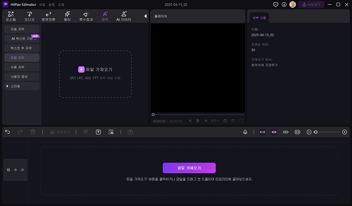
Task: Toggle the second purple magnetic-snap icon
Action: (274, 132)
